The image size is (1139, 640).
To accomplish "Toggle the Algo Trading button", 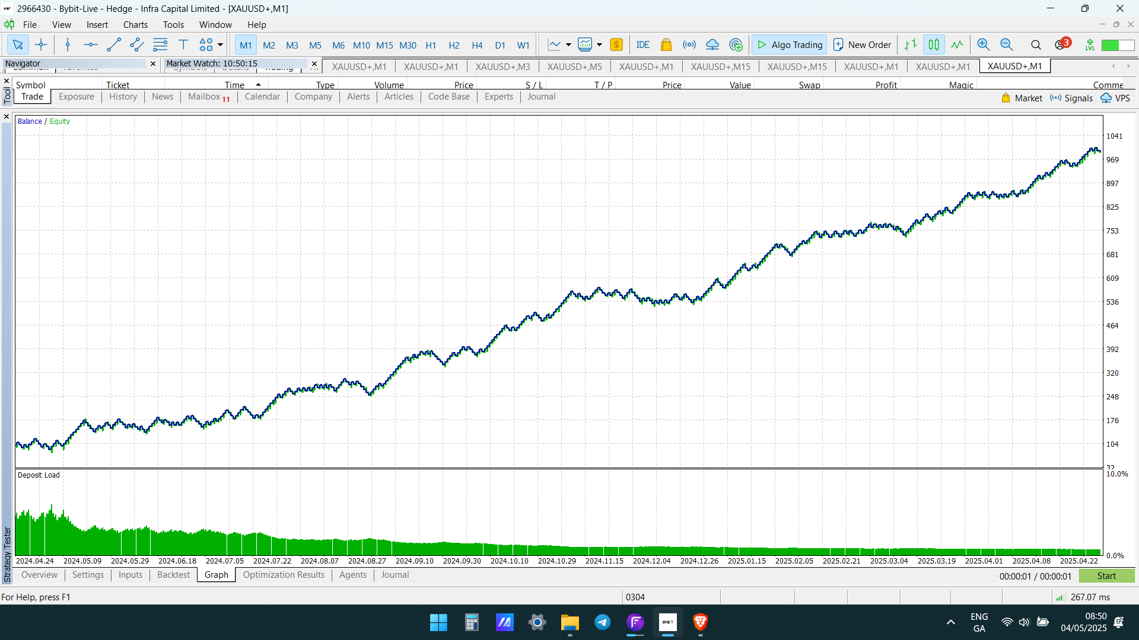I will 790,44.
